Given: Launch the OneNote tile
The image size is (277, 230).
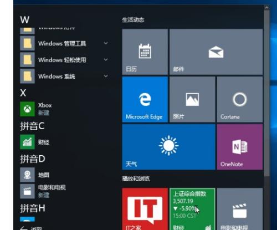Looking at the screenshot, I should pyautogui.click(x=240, y=147).
